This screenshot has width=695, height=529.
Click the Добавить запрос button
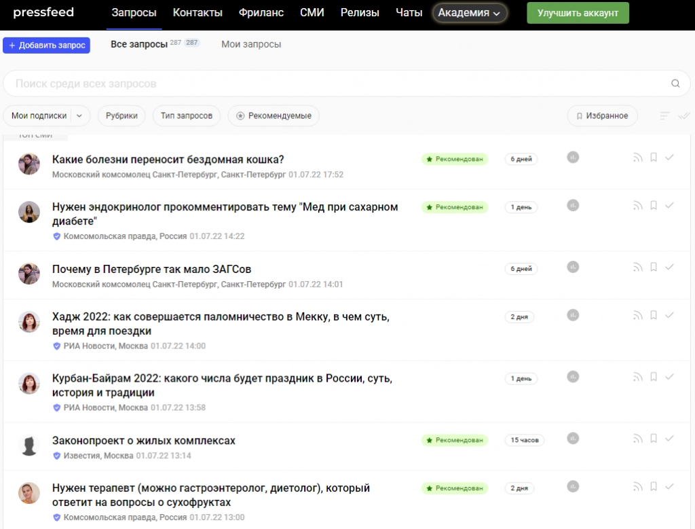(x=47, y=45)
